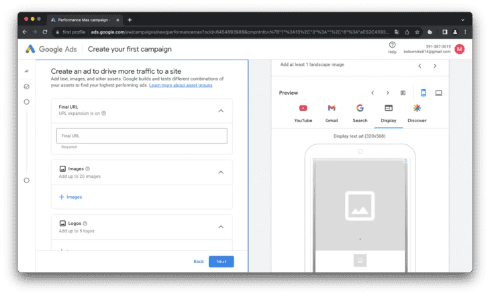Click the ad info icon in preview corner

(x=405, y=161)
